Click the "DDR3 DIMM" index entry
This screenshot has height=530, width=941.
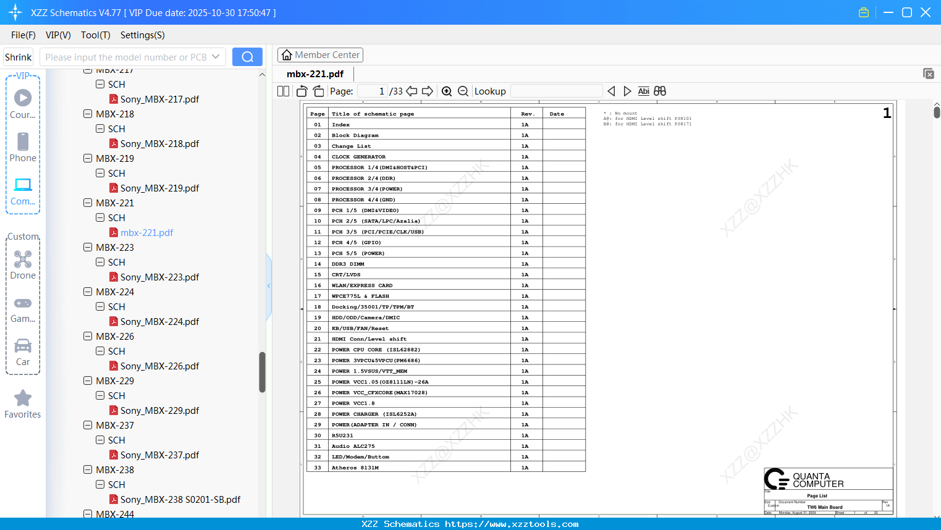click(x=445, y=264)
